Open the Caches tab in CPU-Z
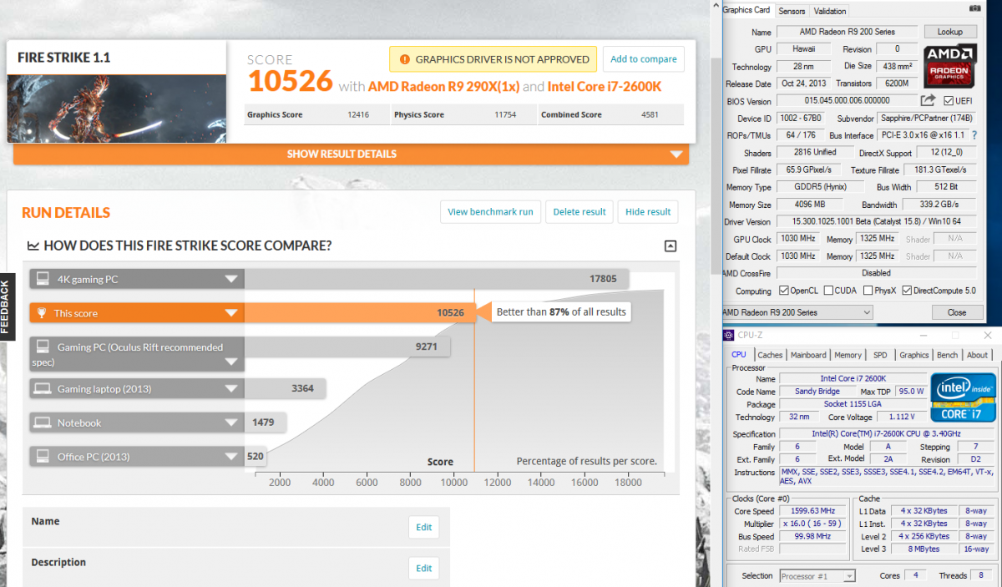This screenshot has width=1002, height=587. [x=770, y=355]
